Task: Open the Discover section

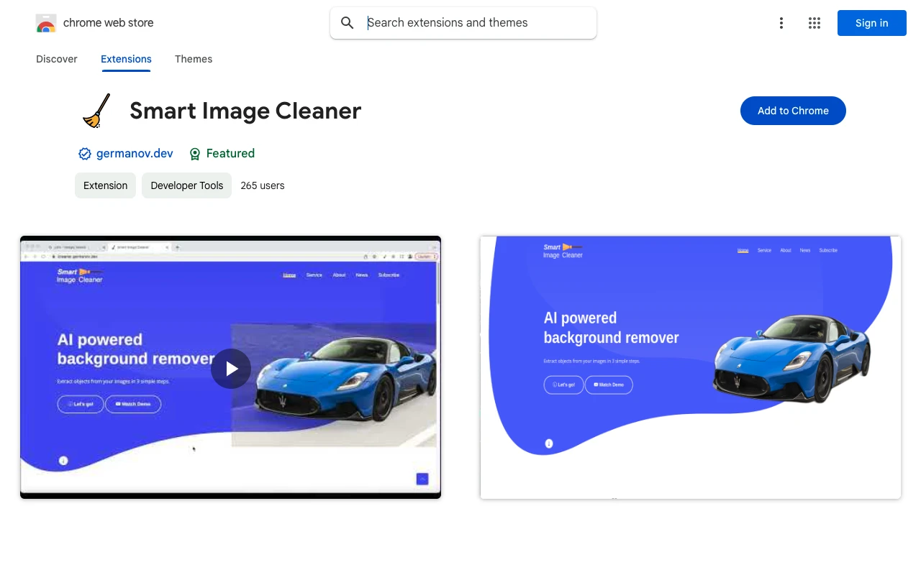Action: coord(56,59)
